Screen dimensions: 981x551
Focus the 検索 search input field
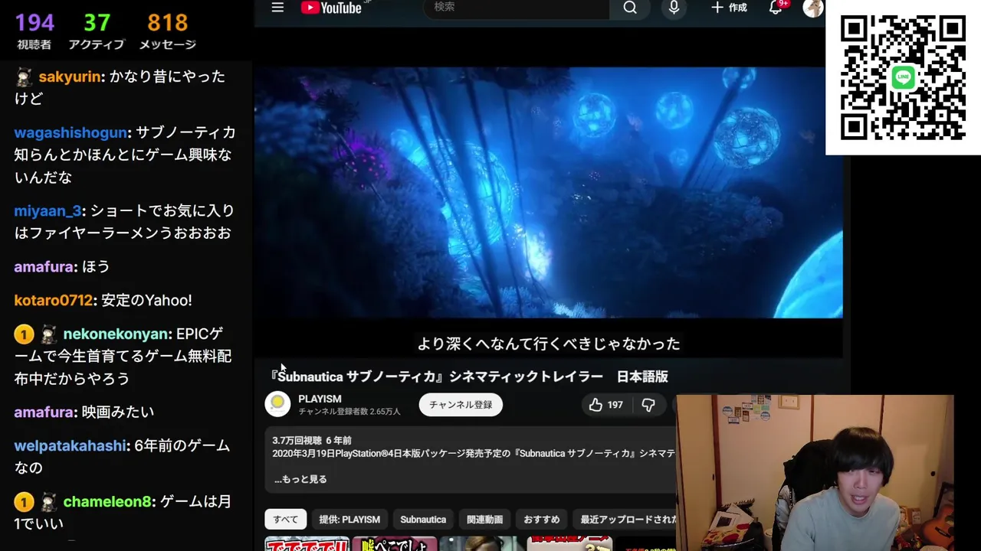517,8
